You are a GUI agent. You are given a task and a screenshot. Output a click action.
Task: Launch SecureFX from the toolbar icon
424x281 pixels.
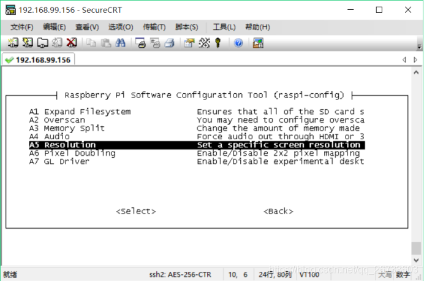pos(258,43)
